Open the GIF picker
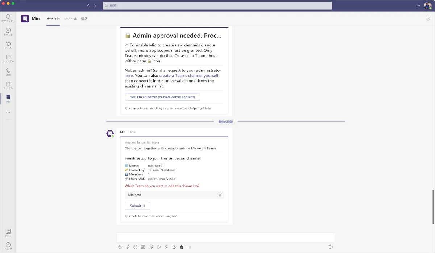Viewport: 435px width, 253px height. pos(143,247)
